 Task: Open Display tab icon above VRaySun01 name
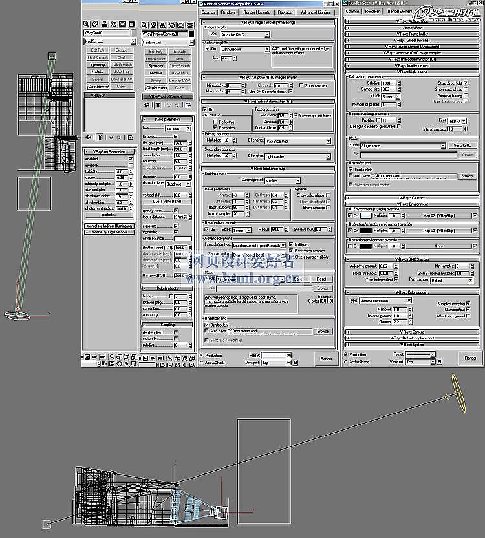tap(122, 24)
